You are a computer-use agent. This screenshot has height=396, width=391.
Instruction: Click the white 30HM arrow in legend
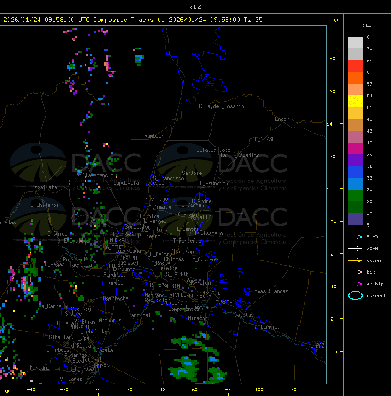[x=355, y=248]
